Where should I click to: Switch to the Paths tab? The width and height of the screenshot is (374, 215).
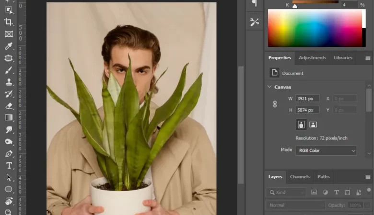(x=324, y=177)
